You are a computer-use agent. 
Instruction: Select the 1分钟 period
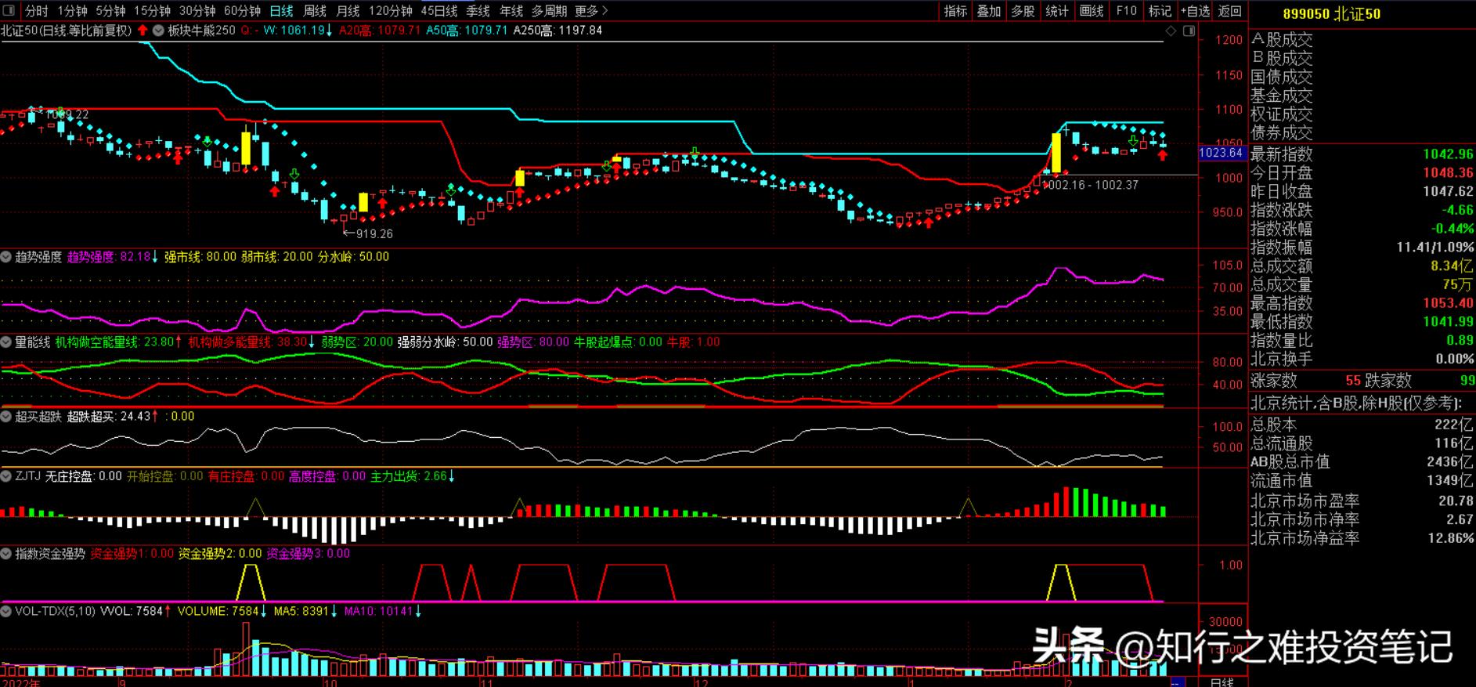pyautogui.click(x=72, y=11)
